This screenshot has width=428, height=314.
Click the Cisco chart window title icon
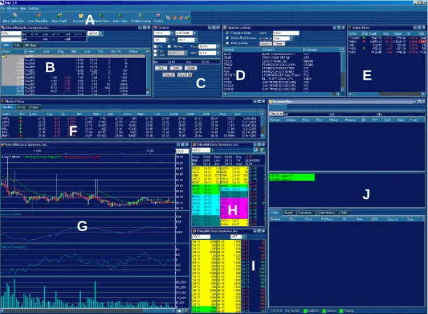(3, 145)
